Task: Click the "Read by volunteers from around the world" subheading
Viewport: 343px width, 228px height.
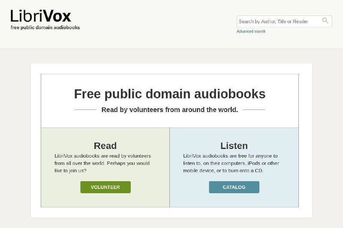Action: [x=170, y=109]
